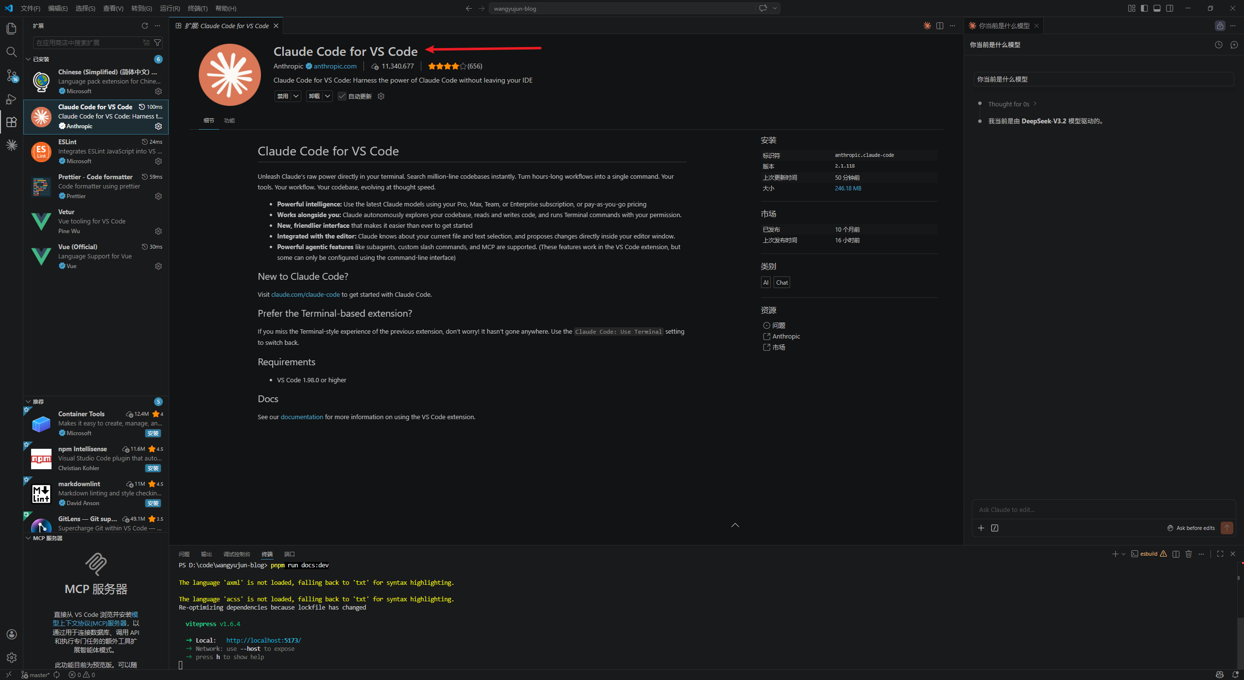Image resolution: width=1244 pixels, height=680 pixels.
Task: Click the 卸载 button
Action: click(314, 96)
